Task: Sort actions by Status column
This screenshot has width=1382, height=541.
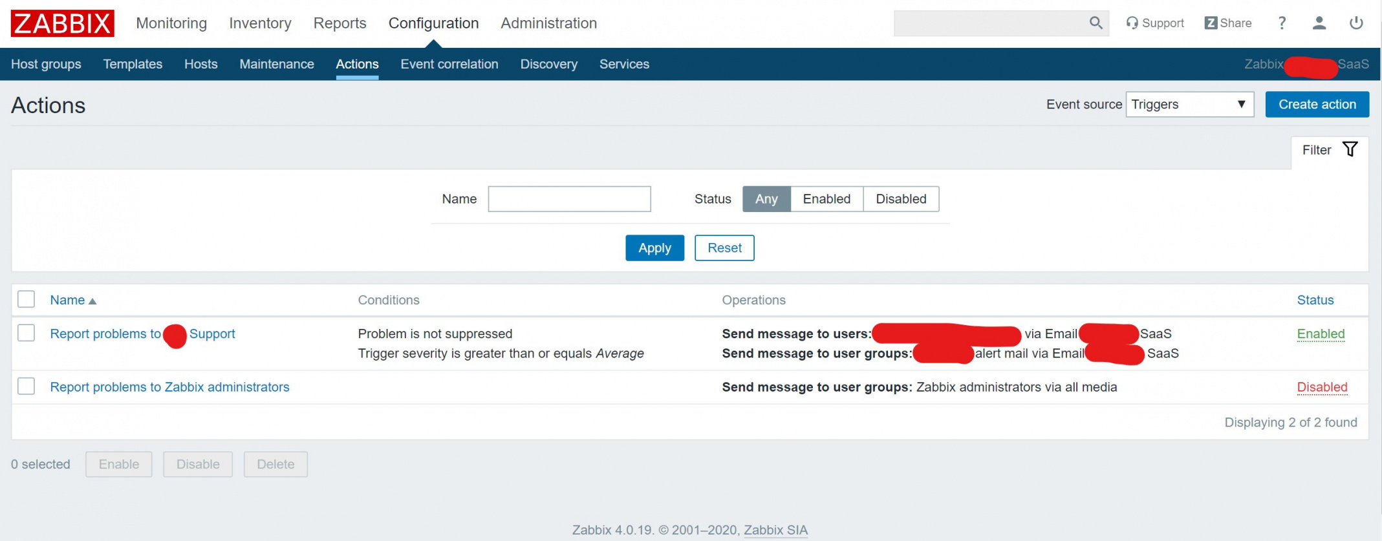Action: [x=1315, y=300]
